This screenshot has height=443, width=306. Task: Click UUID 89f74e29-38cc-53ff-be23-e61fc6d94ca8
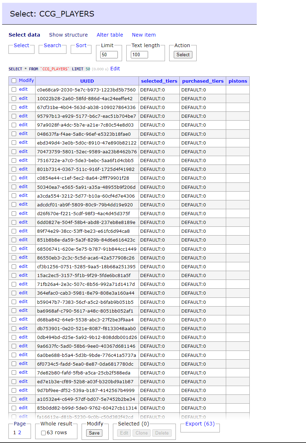tap(83, 231)
